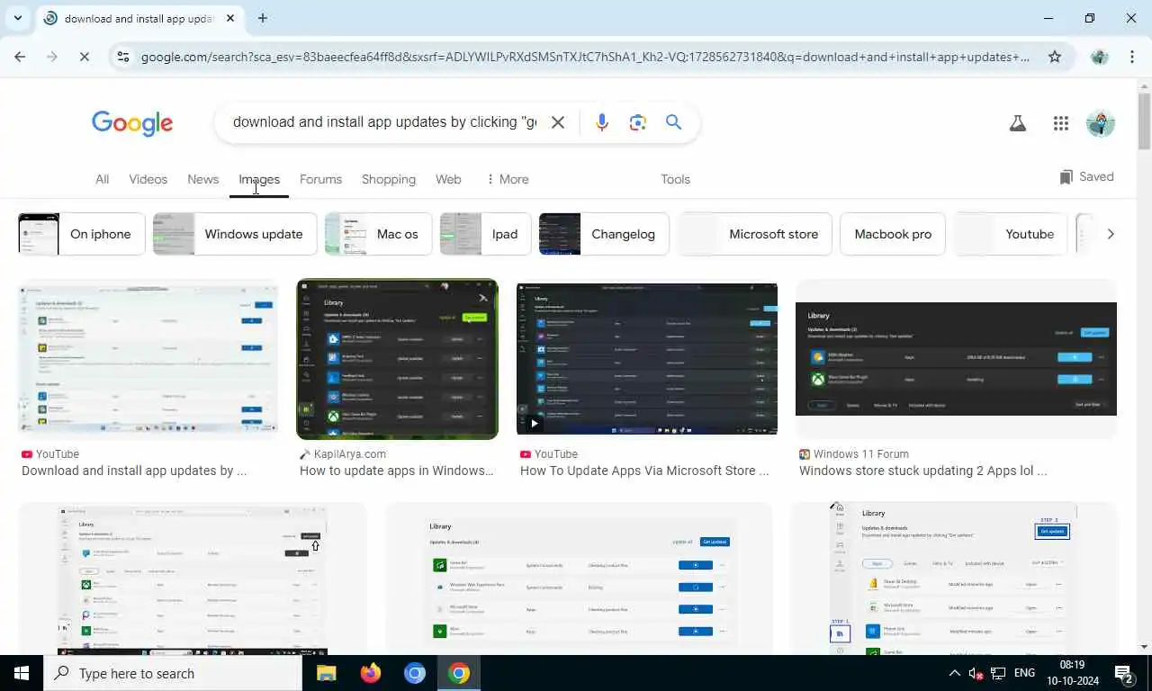Filter images by Macbook pro chip
This screenshot has height=691, width=1152.
coord(893,234)
